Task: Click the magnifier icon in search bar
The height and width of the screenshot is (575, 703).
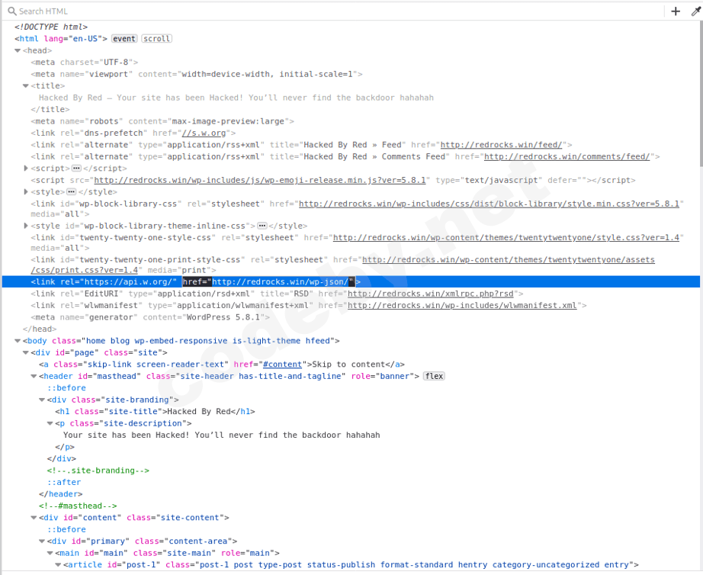Action: pos(11,11)
